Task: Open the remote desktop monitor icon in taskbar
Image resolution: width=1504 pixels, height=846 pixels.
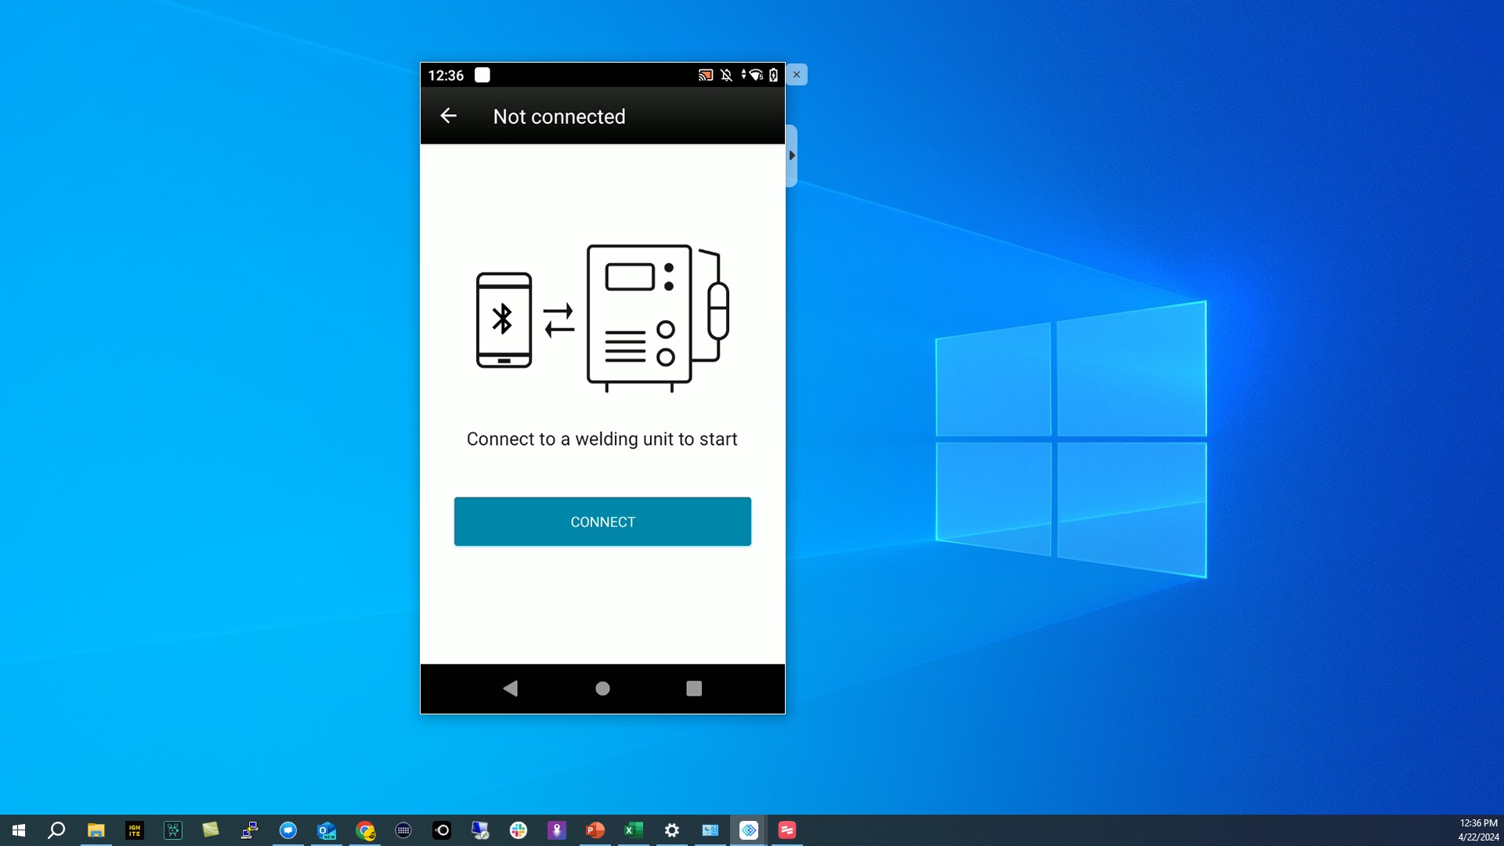Action: point(480,830)
